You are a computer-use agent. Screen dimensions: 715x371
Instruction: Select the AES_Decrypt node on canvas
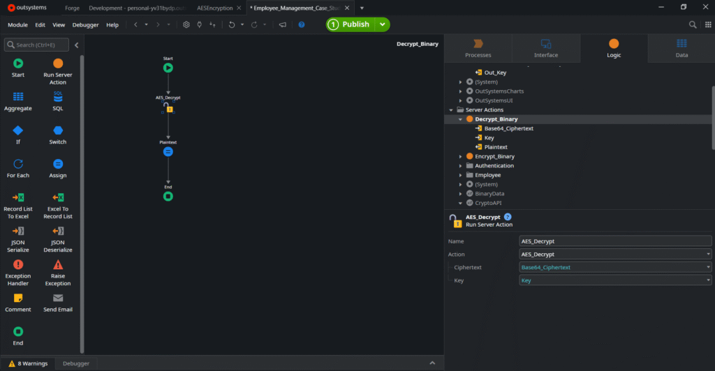coord(168,107)
